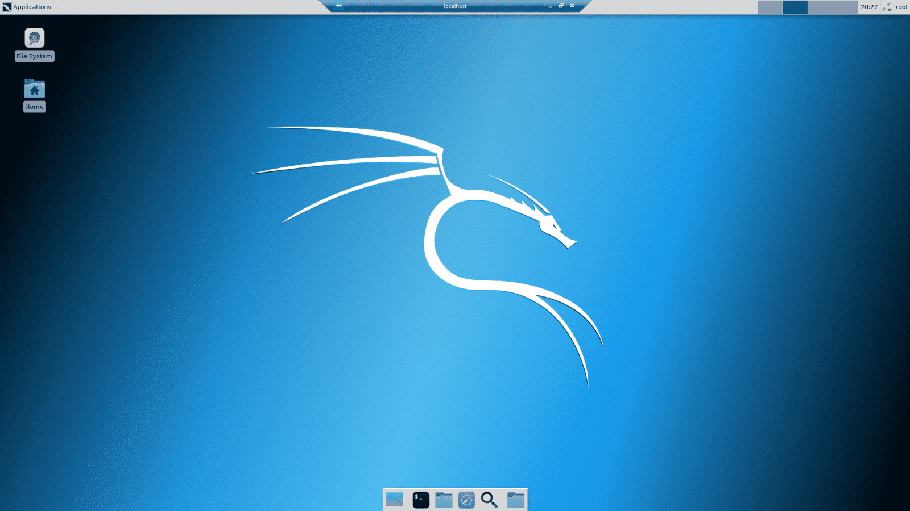Expand the Applications menu chevron
910x511 pixels.
pyautogui.click(x=55, y=7)
